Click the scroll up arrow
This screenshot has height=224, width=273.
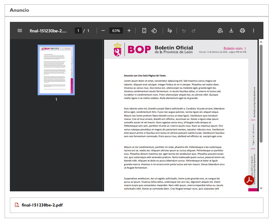[x=261, y=42]
